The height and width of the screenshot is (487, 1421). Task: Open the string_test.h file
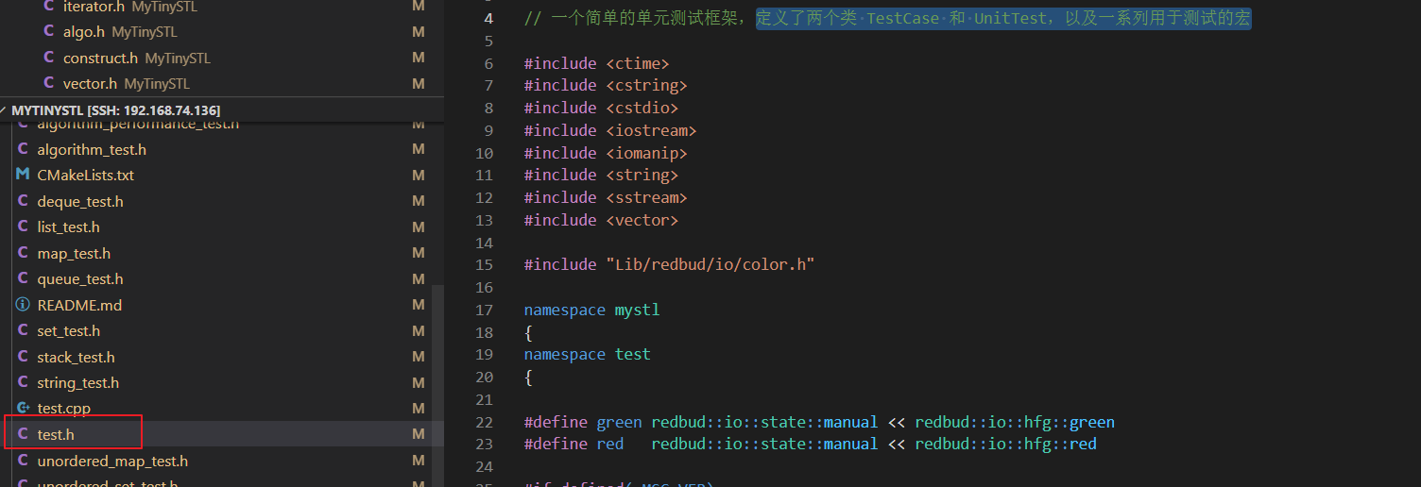(x=77, y=382)
